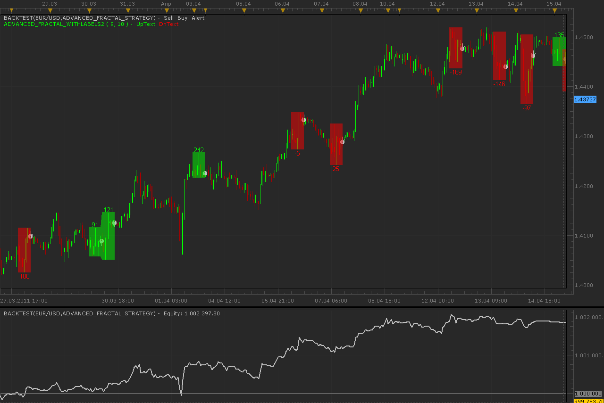
Task: Click the day marker triangle under 30.03
Action: [x=89, y=10]
